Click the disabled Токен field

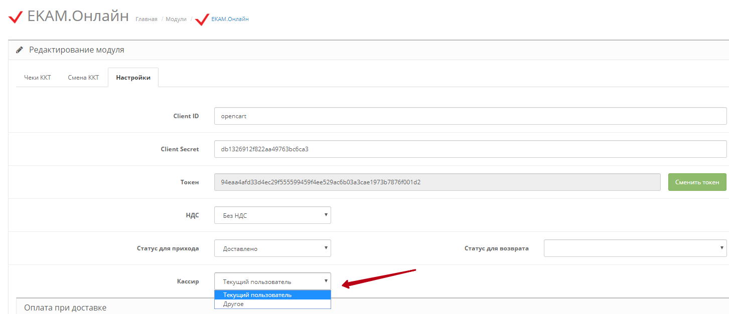click(437, 182)
